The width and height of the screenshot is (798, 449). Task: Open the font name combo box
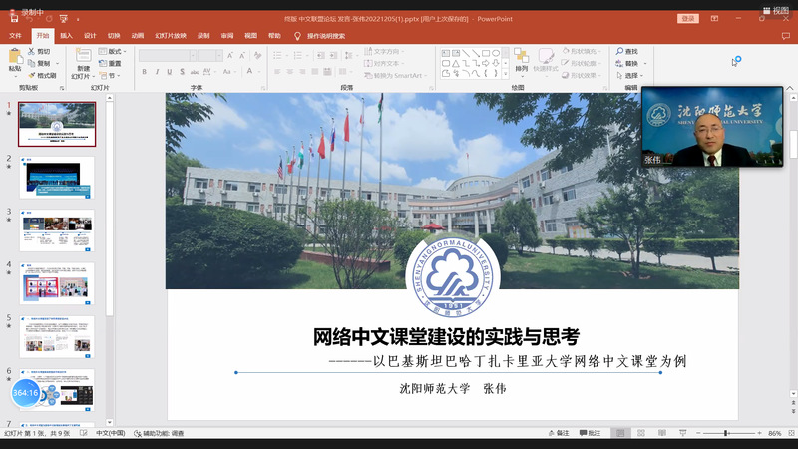pyautogui.click(x=167, y=55)
